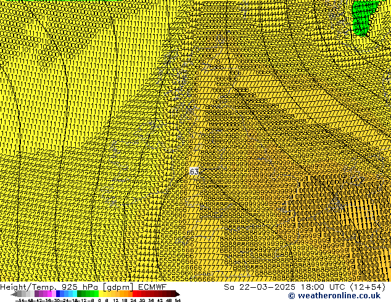
Task: Click the 'Sa 22-03-2025 18:00 UTC (12+54)' timestamp
Action: [305, 287]
